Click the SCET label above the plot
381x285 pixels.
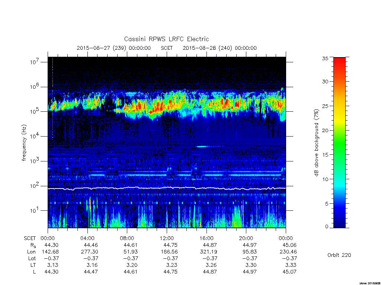(x=167, y=48)
